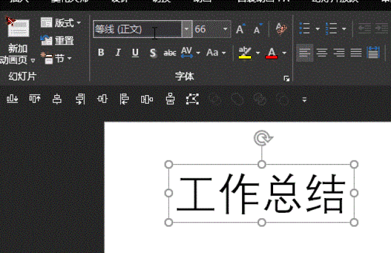Expand the numbered list dropdown arrow
The height and width of the screenshot is (253, 391).
click(344, 29)
